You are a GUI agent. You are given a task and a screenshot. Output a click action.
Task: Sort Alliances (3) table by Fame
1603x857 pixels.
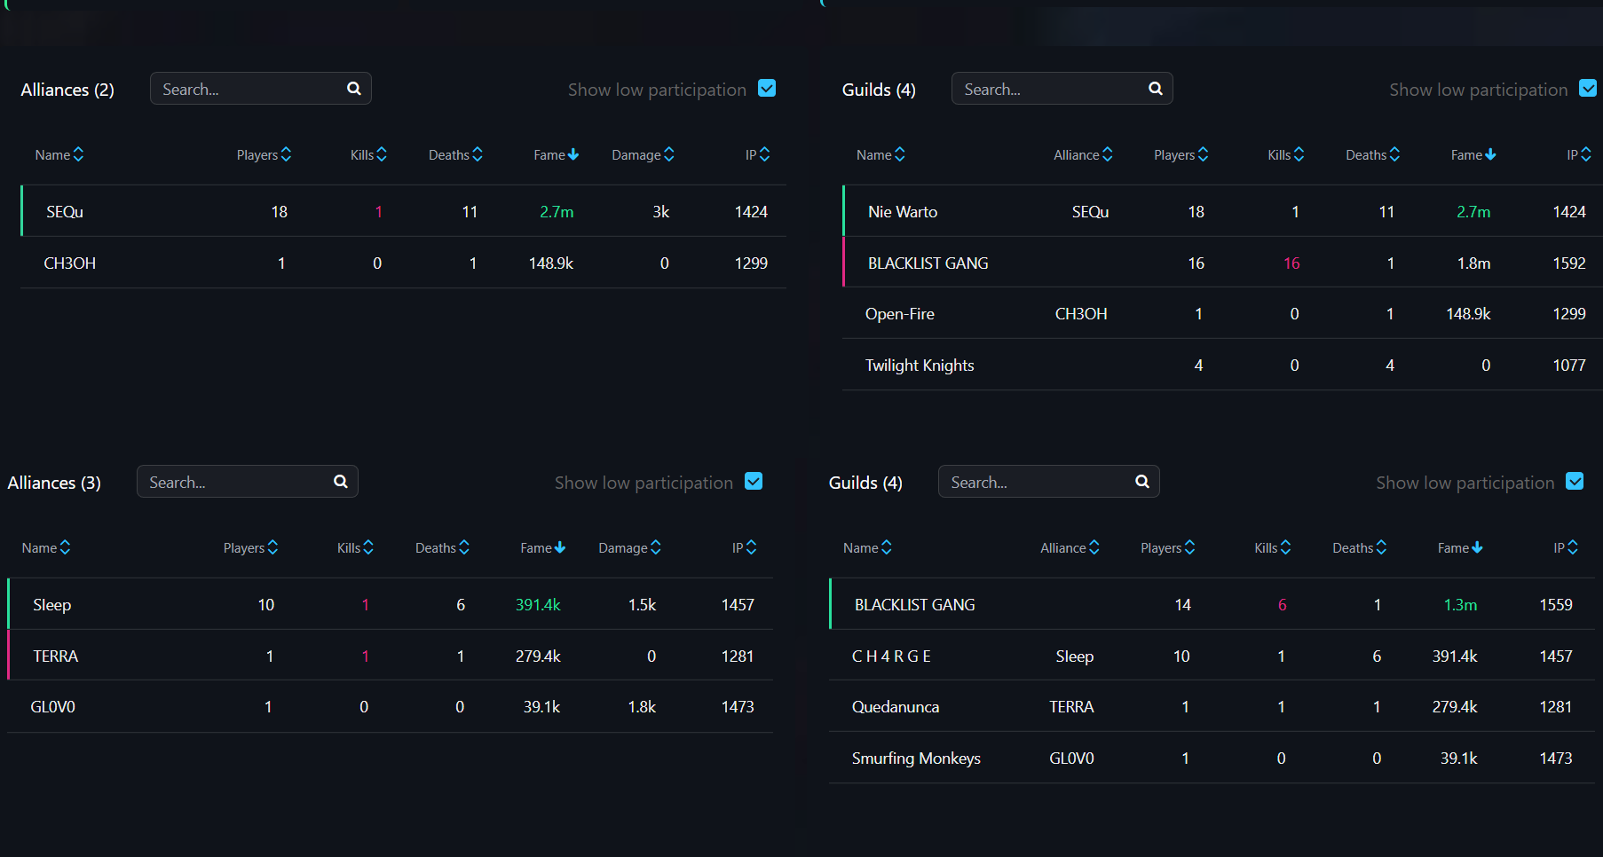[542, 548]
